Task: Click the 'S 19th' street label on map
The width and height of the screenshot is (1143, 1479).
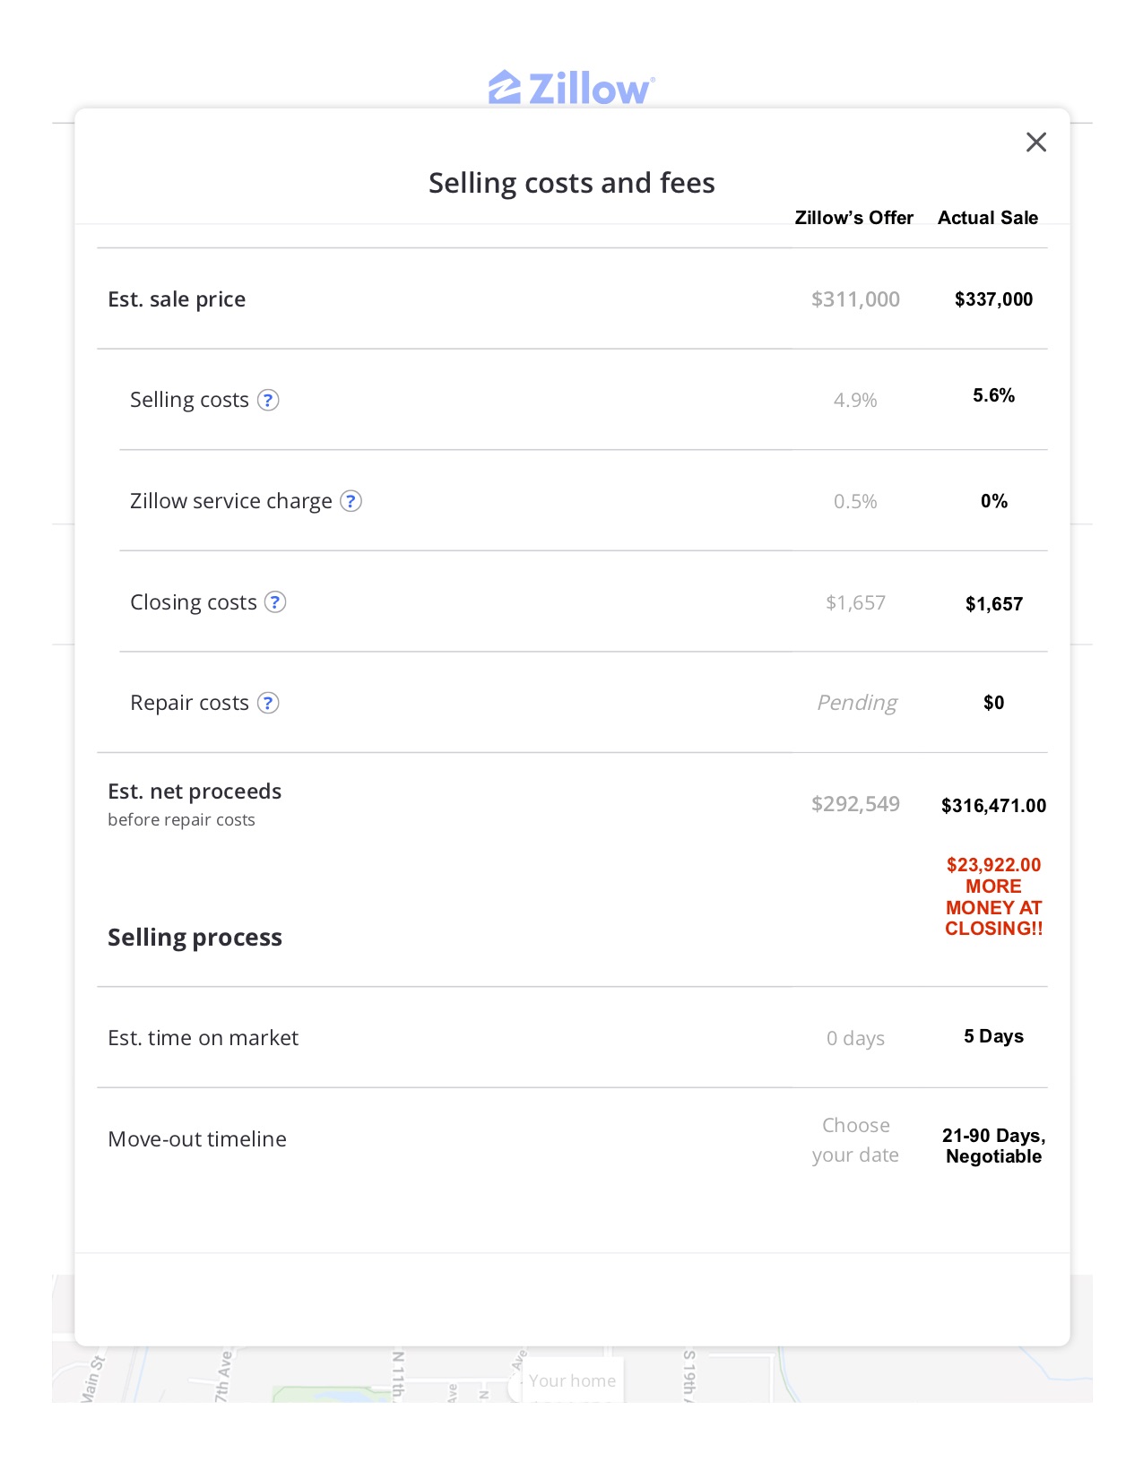Action: 688,1372
